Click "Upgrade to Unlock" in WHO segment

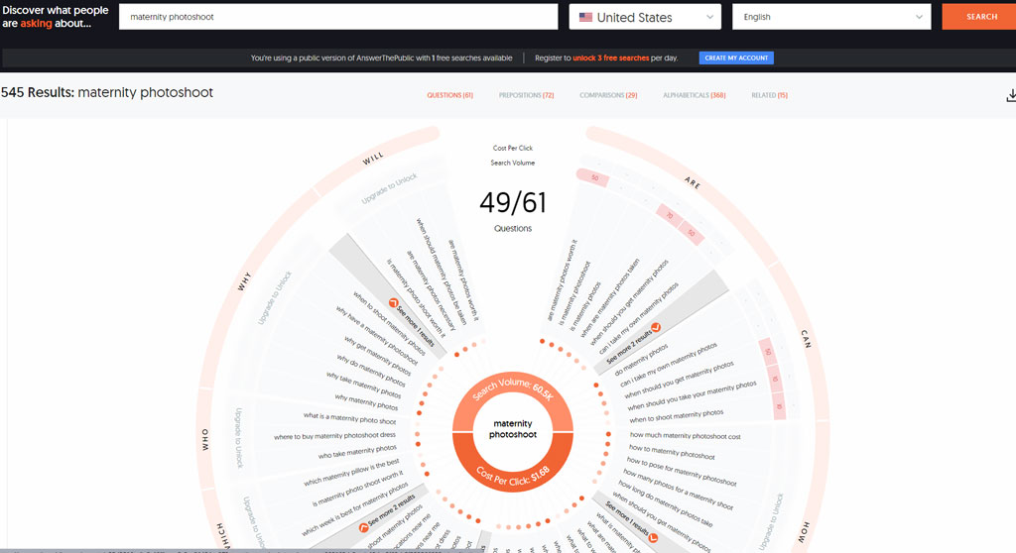[238, 438]
